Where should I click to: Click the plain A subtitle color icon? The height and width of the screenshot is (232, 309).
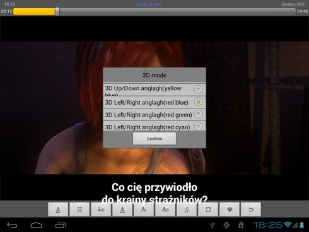pyautogui.click(x=122, y=209)
